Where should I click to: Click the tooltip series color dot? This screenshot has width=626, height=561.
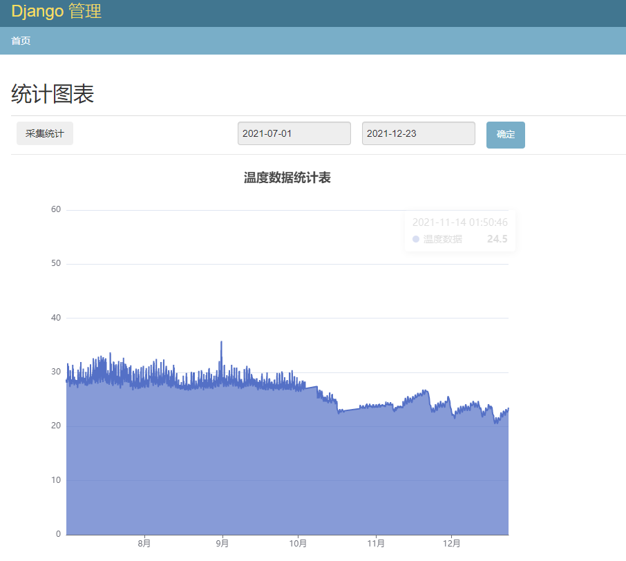click(x=416, y=239)
